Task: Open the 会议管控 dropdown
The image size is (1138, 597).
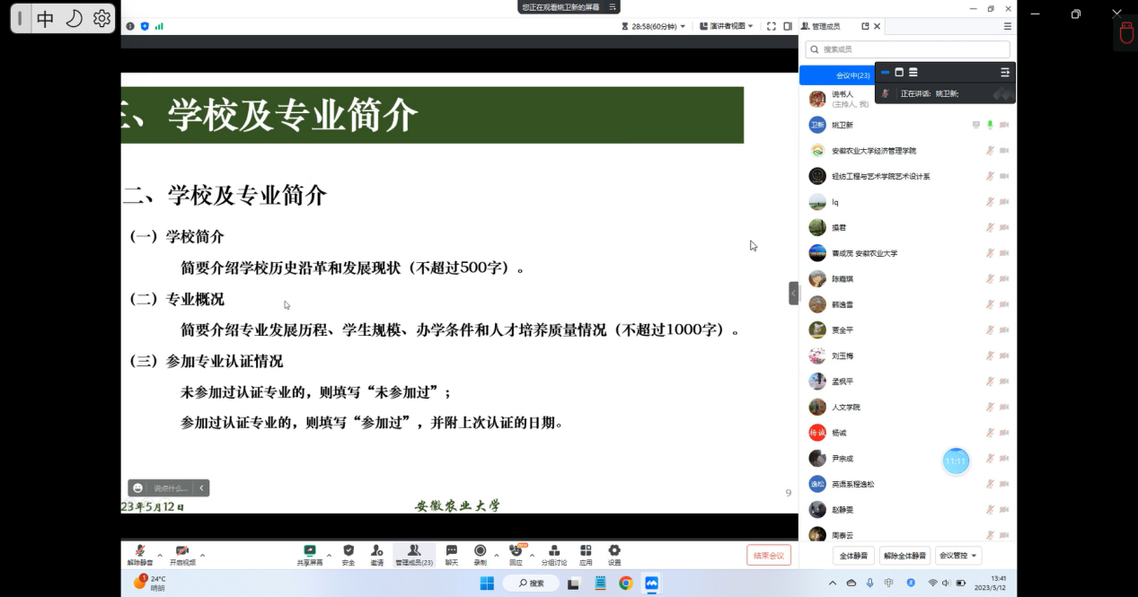Action: point(957,556)
